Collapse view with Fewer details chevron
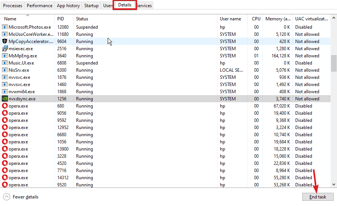337x206 pixels. tap(7, 197)
